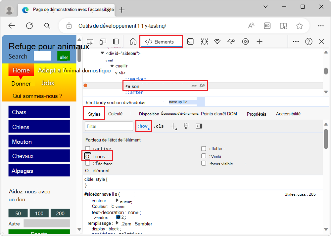Image resolution: width=331 pixels, height=236 pixels.
Task: Enable the :active state checkbox
Action: pyautogui.click(x=88, y=149)
